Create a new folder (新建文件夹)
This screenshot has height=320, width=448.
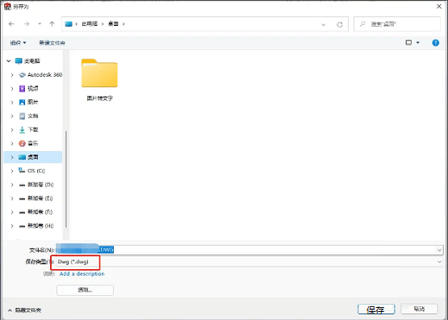click(x=52, y=43)
